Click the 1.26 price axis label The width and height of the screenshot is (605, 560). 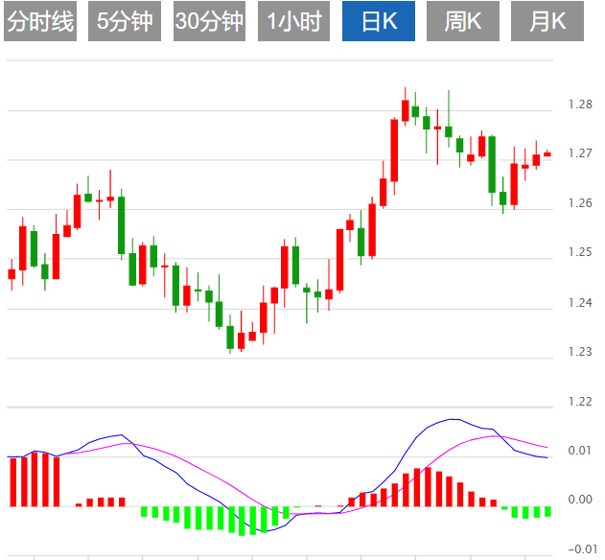[580, 203]
